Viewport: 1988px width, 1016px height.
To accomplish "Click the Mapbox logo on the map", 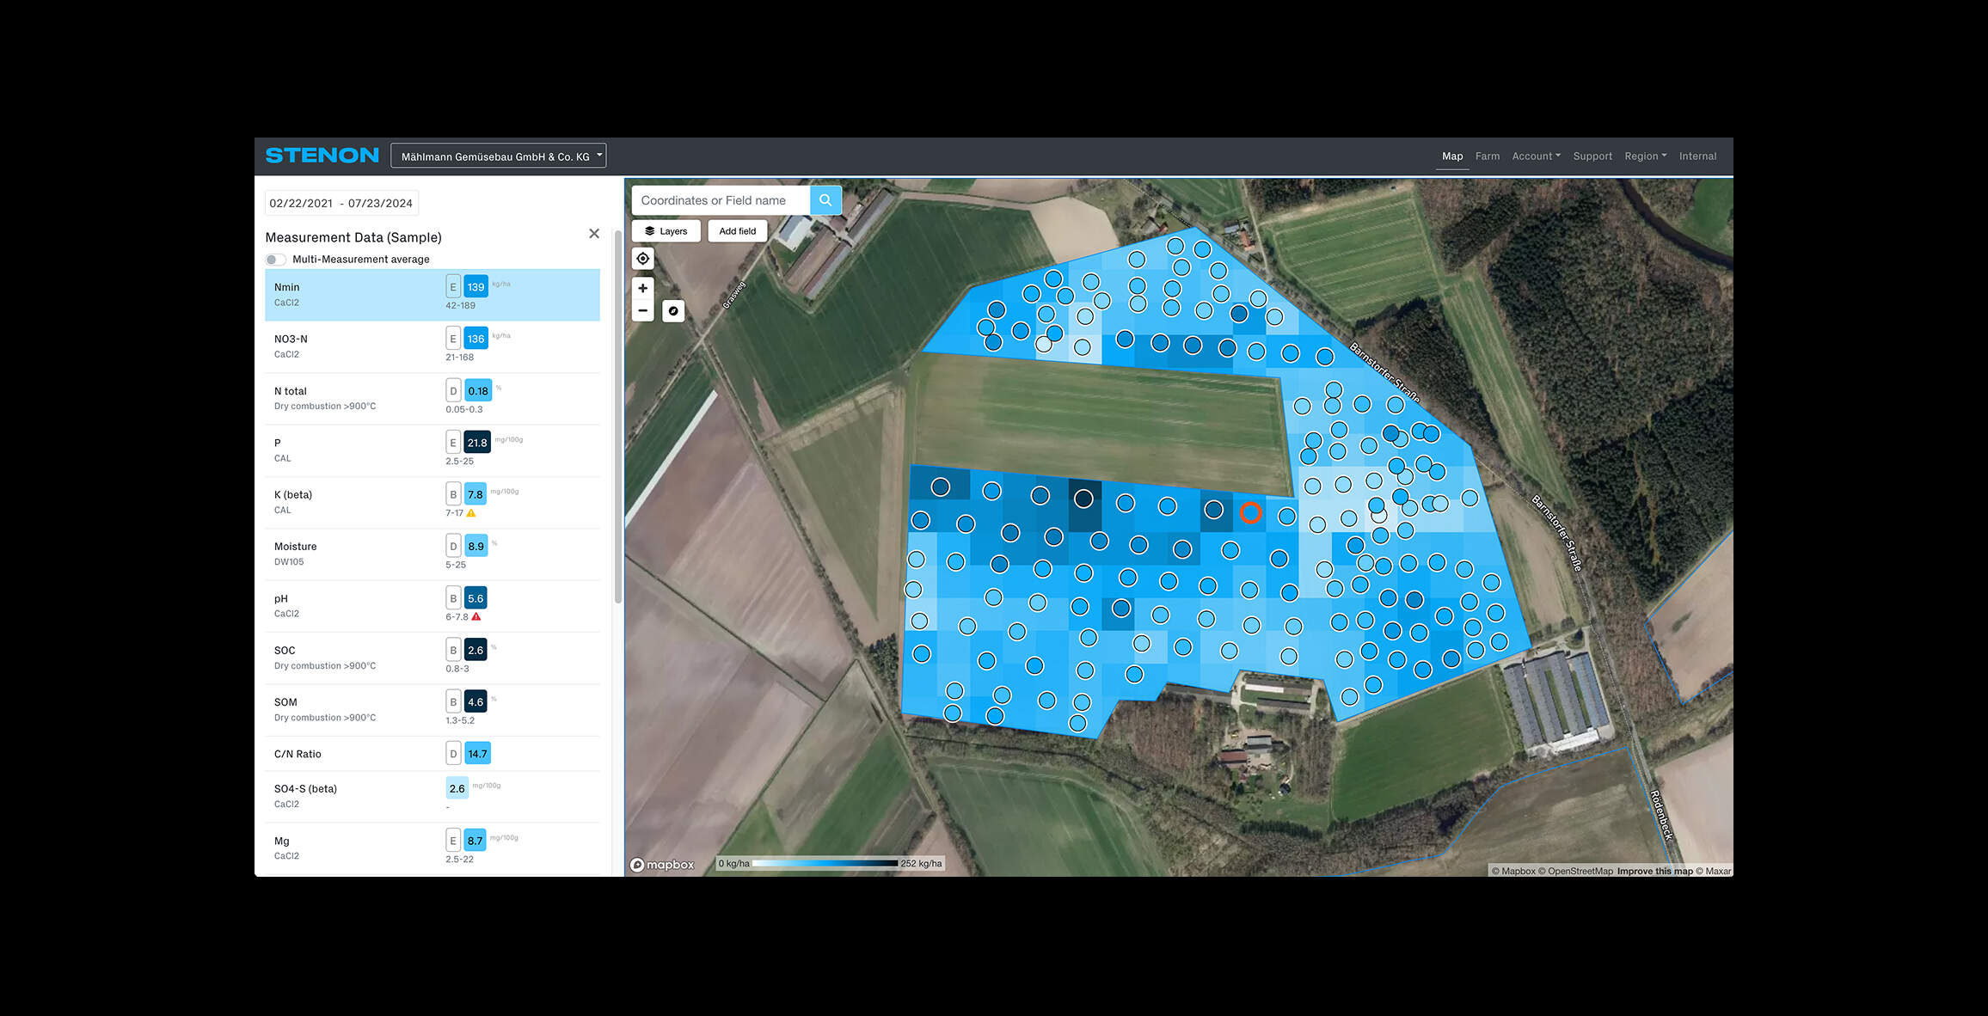I will [664, 864].
